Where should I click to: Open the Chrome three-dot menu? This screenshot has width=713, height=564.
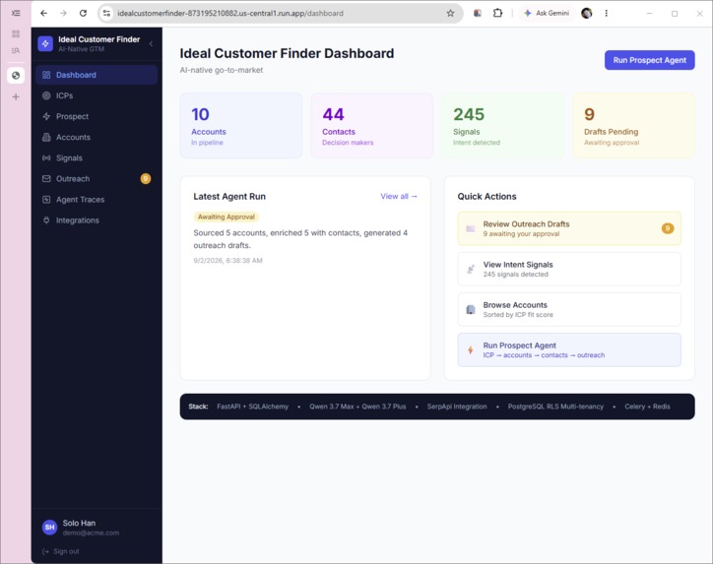pyautogui.click(x=606, y=13)
